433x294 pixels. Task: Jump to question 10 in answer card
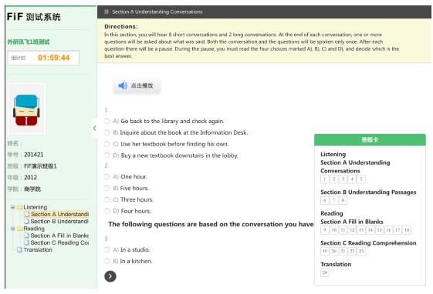334,230
